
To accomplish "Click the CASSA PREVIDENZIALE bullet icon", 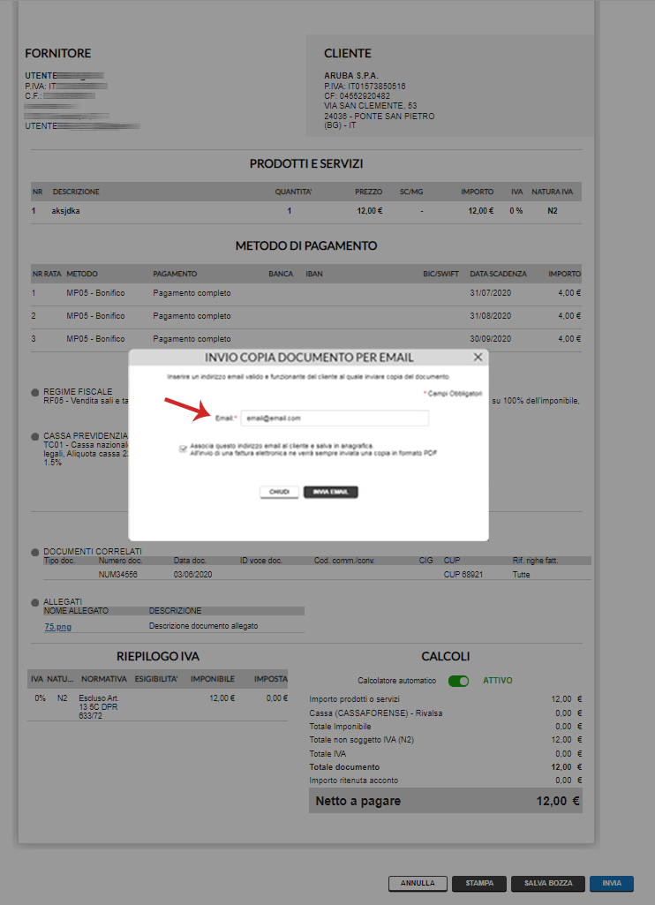I will pos(35,436).
